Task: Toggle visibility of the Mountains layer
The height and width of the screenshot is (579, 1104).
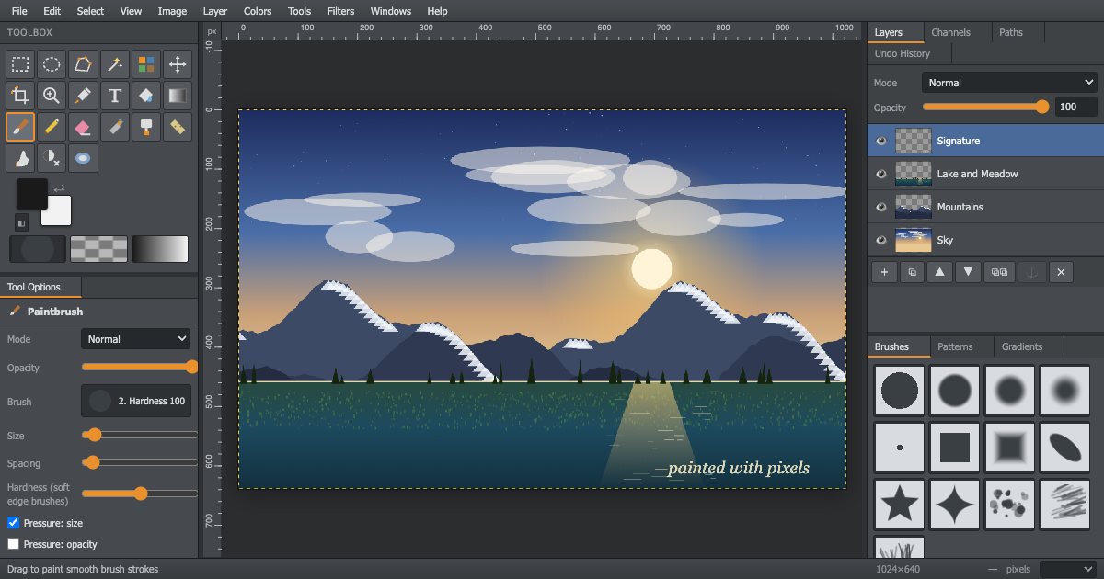Action: (880, 207)
